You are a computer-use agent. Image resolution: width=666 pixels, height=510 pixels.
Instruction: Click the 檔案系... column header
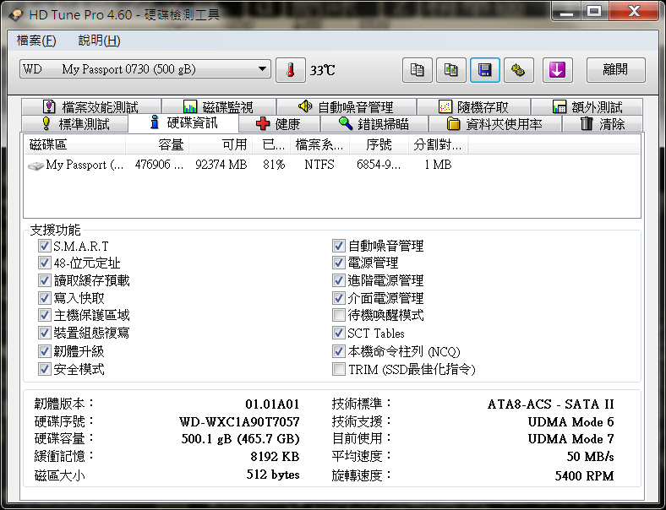319,144
